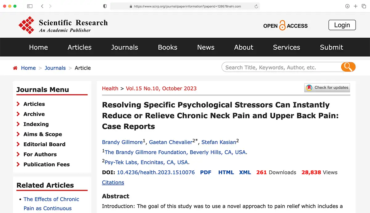Image resolution: width=370 pixels, height=213 pixels.
Task: Open the Submit navigation menu item
Action: pos(331,47)
